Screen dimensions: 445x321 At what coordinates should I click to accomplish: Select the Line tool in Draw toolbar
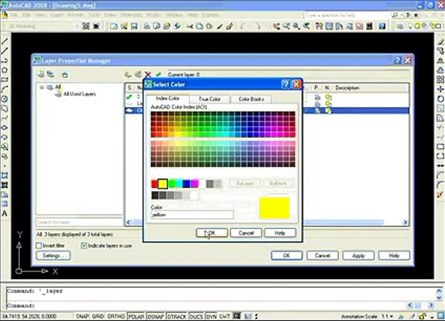click(x=4, y=41)
